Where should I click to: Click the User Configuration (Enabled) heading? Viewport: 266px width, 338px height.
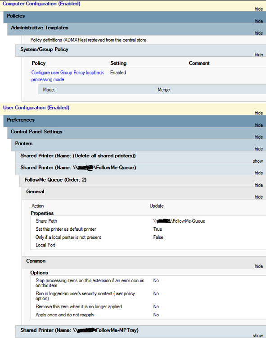(x=36, y=108)
